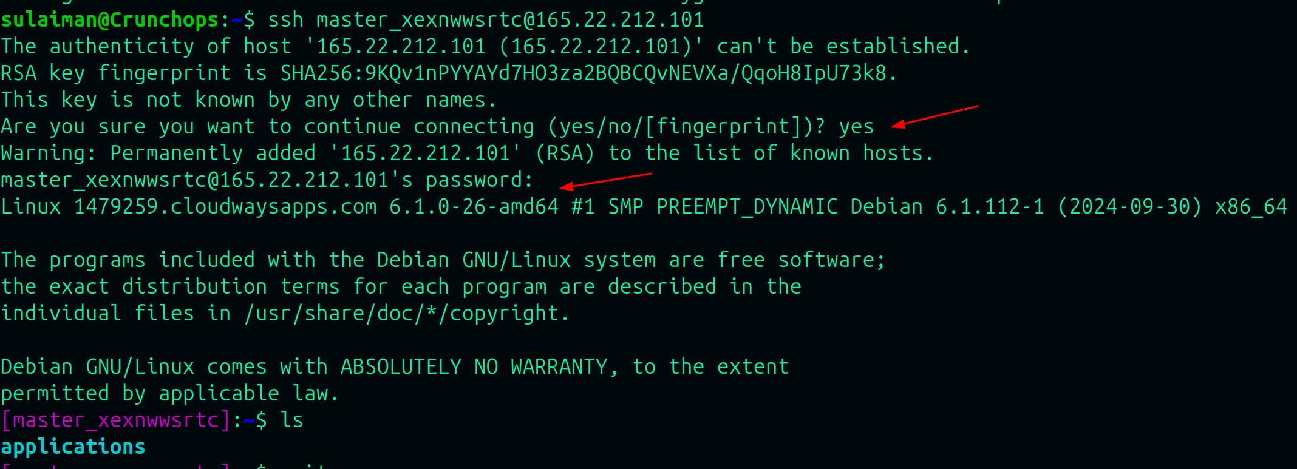Click the sulaiman@Crunchops local prompt
The height and width of the screenshot is (469, 1297).
coord(109,20)
